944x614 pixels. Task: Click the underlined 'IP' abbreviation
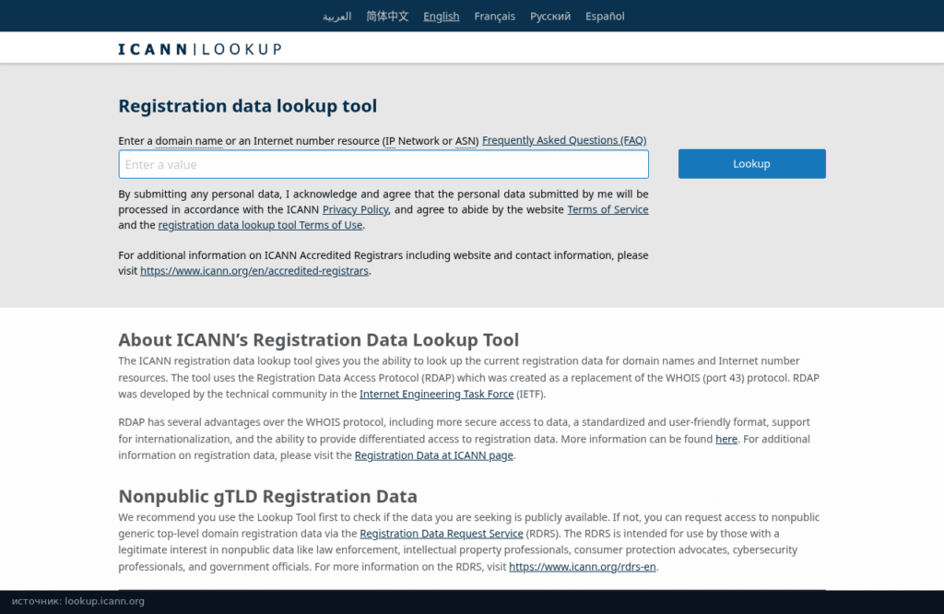(x=390, y=141)
